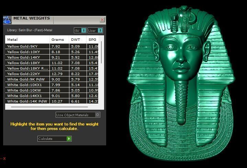Screen dimensions: 247x168
Task: Click the green arrow on the Calculate button
Action: click(69, 139)
